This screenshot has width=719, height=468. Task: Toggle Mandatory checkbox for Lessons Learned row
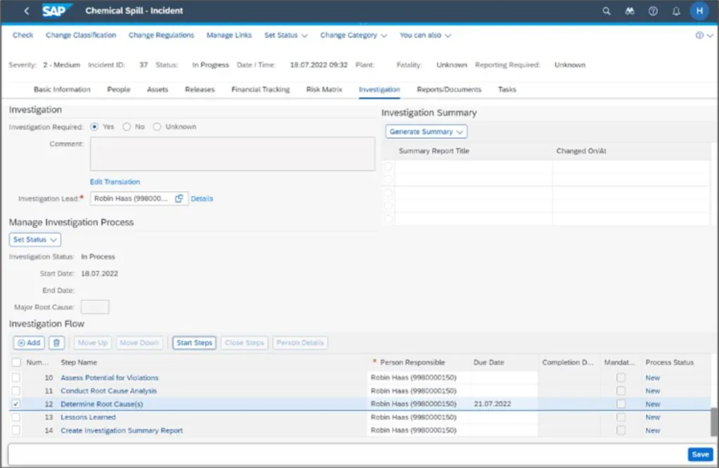coord(621,417)
